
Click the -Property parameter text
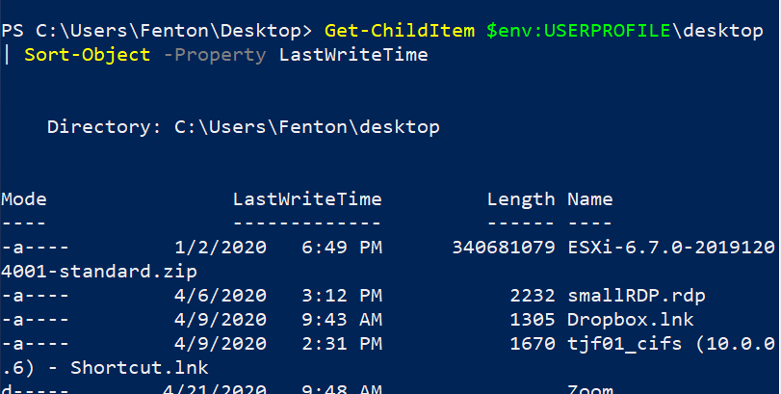215,55
